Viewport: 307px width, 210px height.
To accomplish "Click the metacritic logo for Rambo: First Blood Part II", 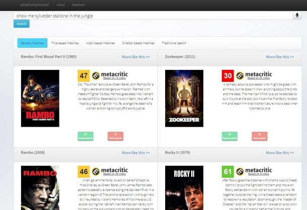I will click(110, 74).
